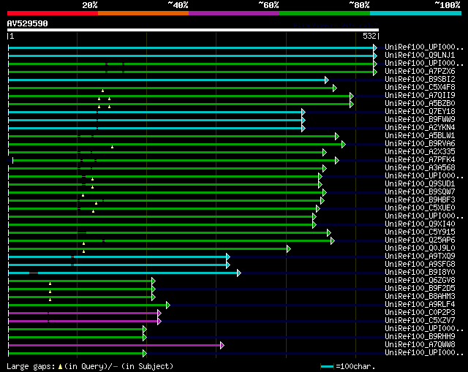Click the arrowhead ending the B9I8Y0 alignment

coord(239,273)
